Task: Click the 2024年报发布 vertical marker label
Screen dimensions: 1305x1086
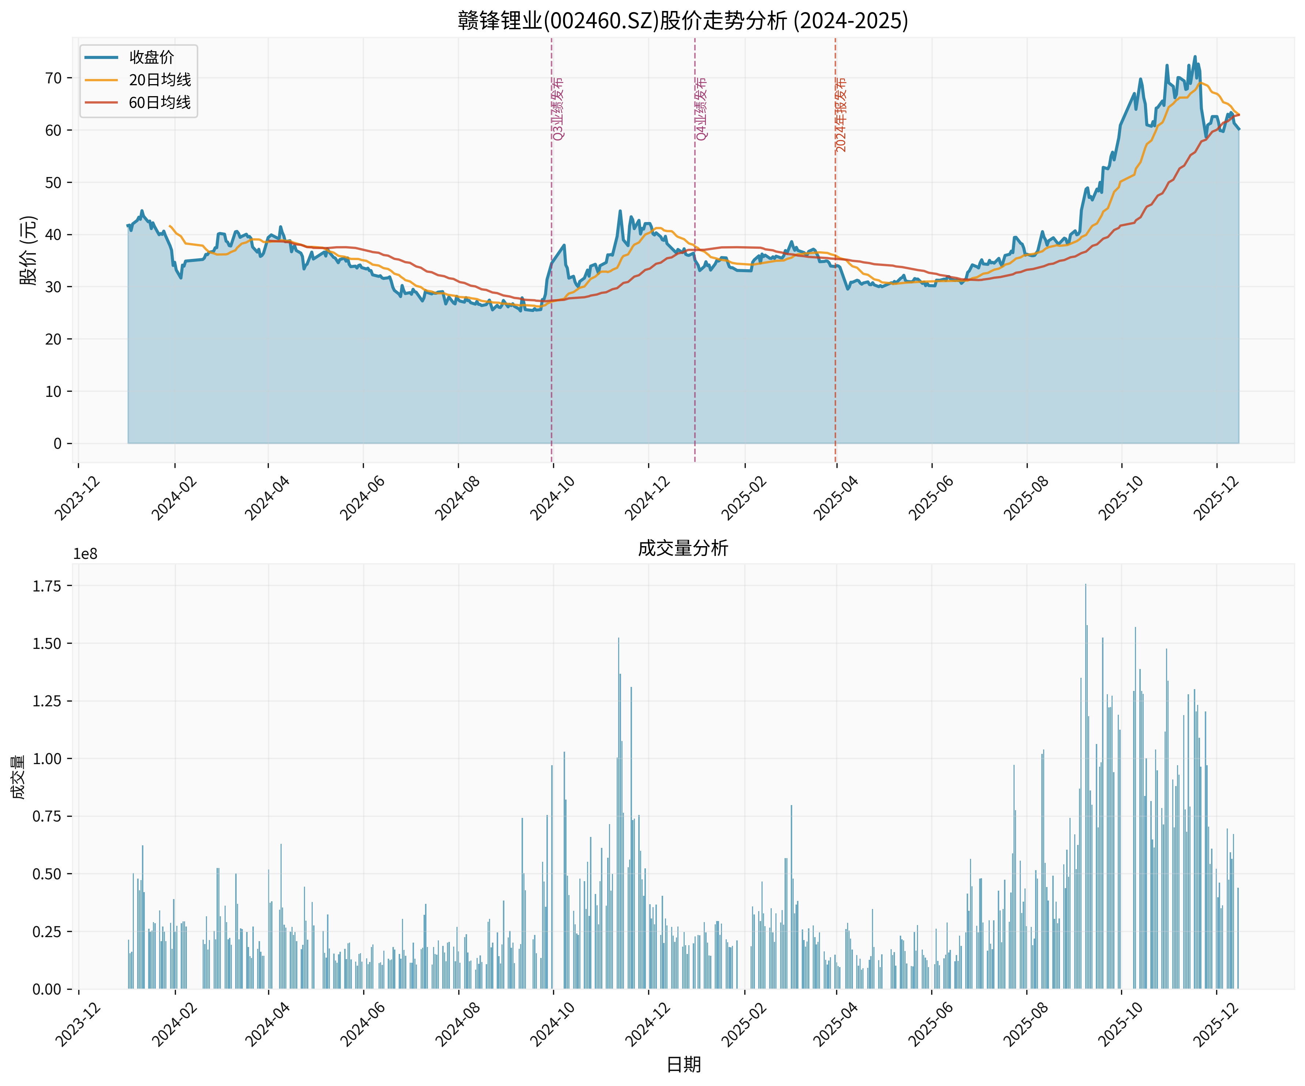Action: [842, 115]
